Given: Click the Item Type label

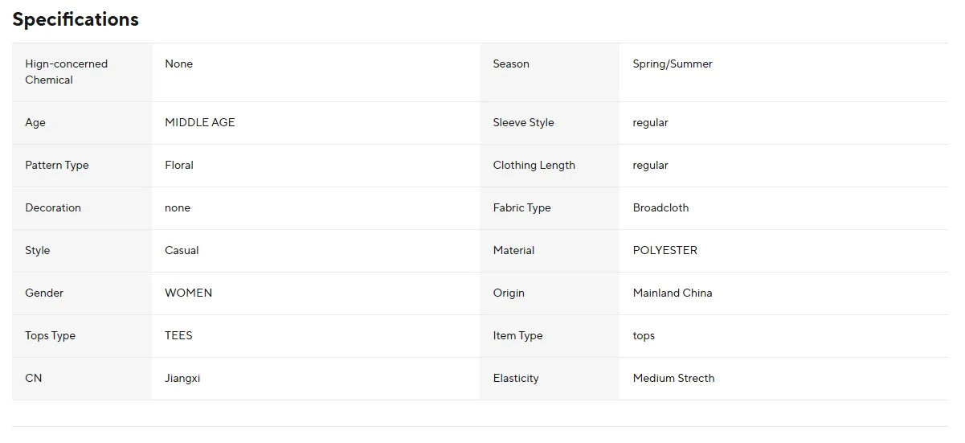Looking at the screenshot, I should (518, 336).
